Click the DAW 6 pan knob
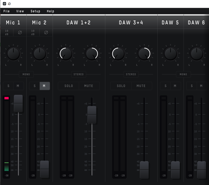Viewport: 209px width, 185px height. [197, 54]
